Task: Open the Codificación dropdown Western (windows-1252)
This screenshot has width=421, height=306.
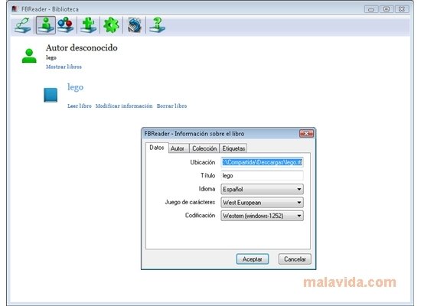Action: (x=262, y=216)
